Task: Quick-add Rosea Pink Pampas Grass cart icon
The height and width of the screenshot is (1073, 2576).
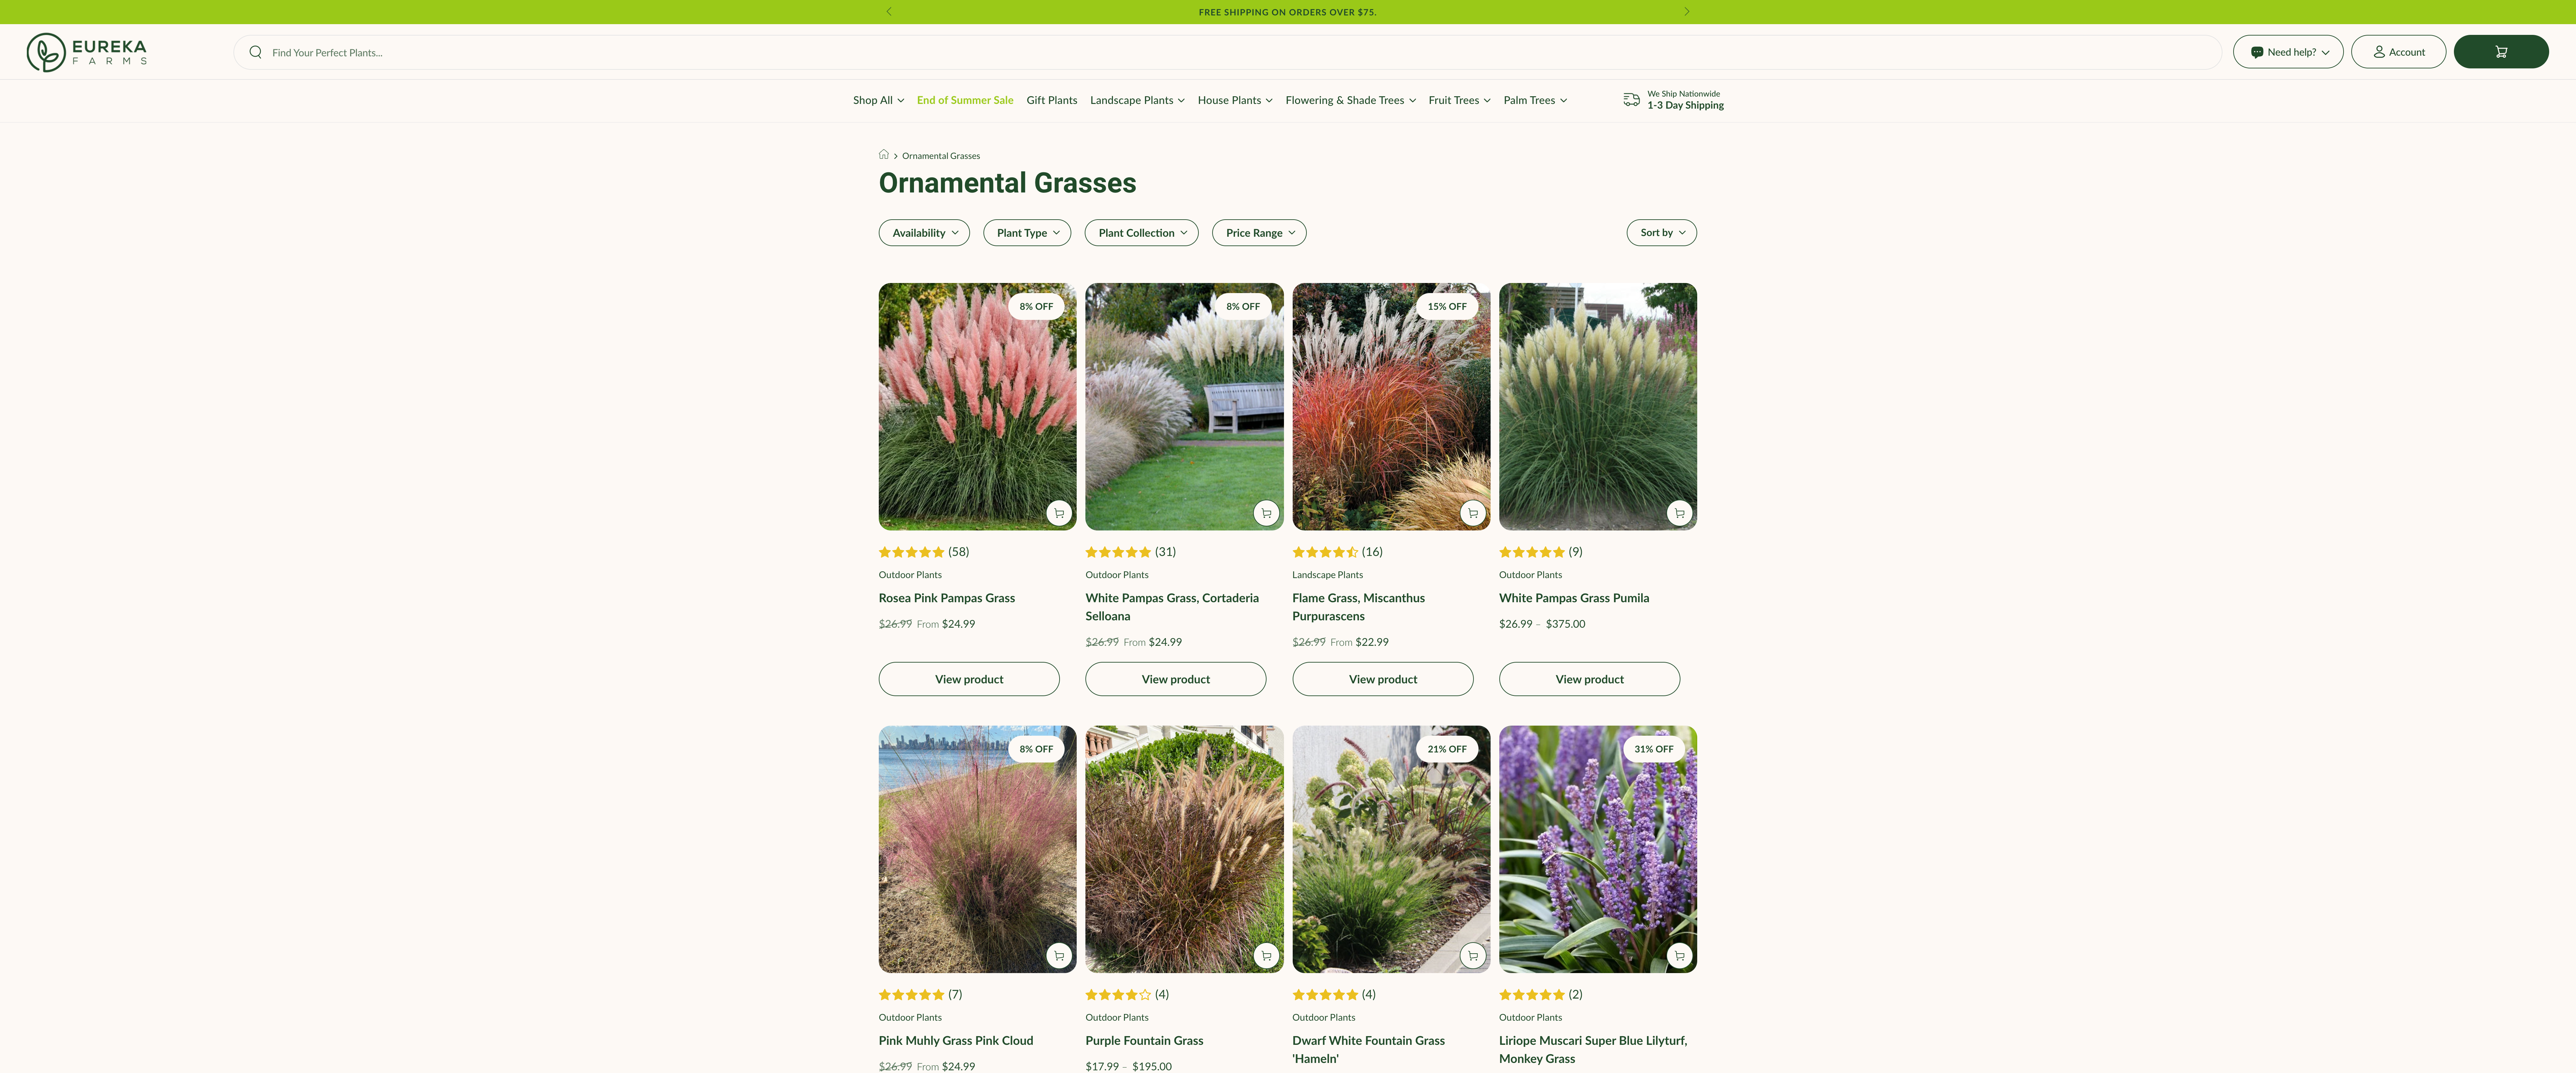Action: 1059,513
